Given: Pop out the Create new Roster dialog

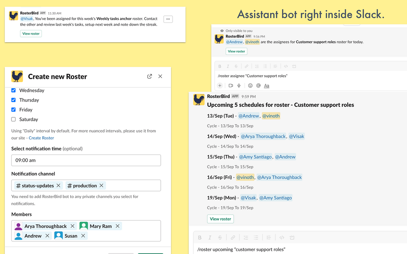Looking at the screenshot, I should (x=149, y=76).
